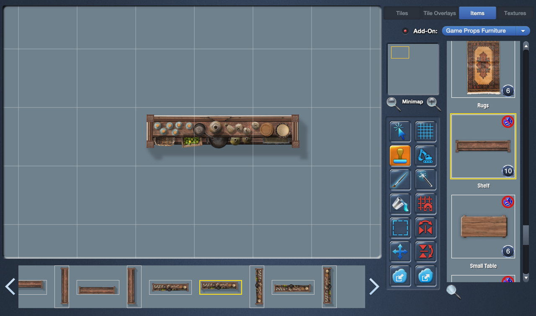Open the Textures tab
536x316 pixels.
(515, 13)
